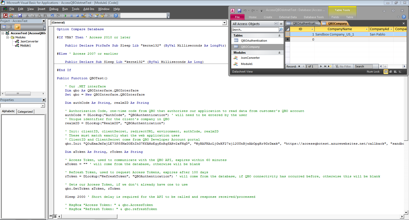409x220 pixels.
Task: Click the VBA Help question mark icon
Action: (116, 16)
